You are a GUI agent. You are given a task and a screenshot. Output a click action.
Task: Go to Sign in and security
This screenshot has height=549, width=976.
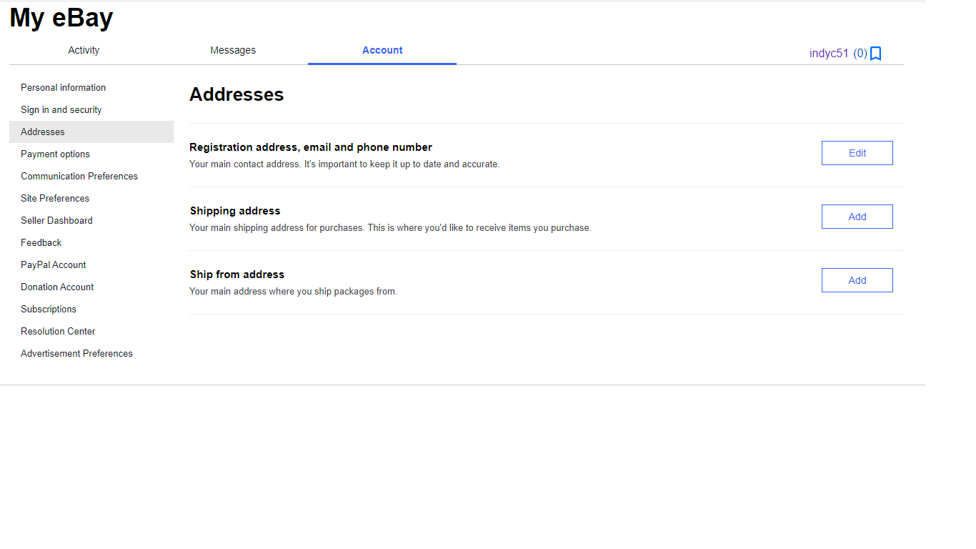(61, 109)
